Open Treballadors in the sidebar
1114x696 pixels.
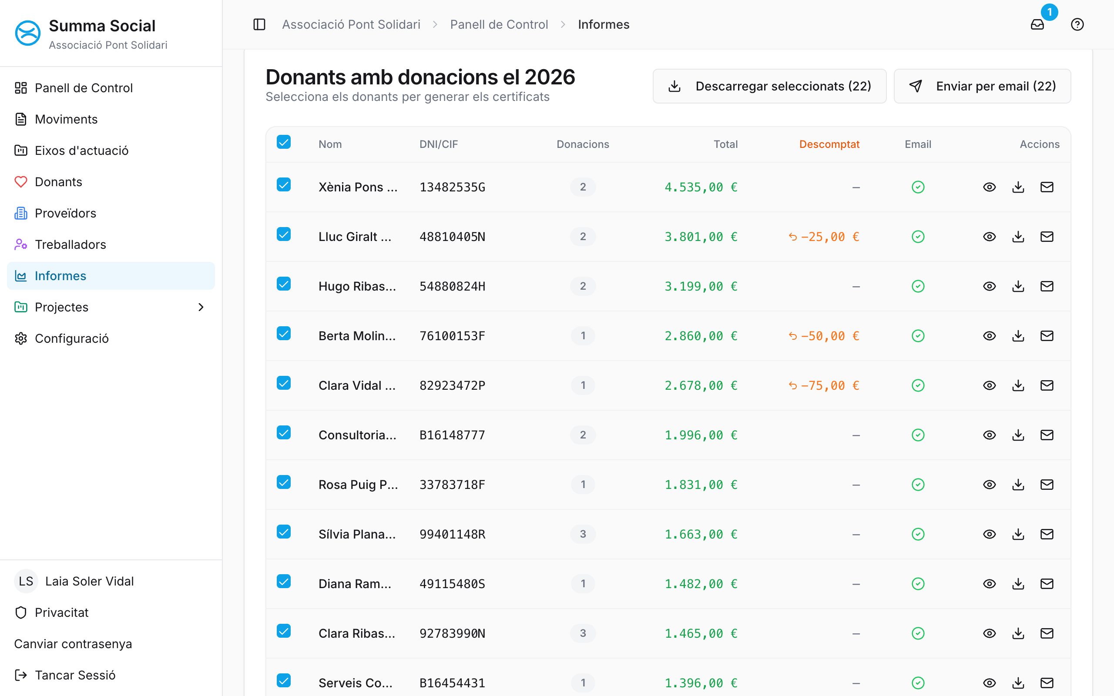coord(111,244)
